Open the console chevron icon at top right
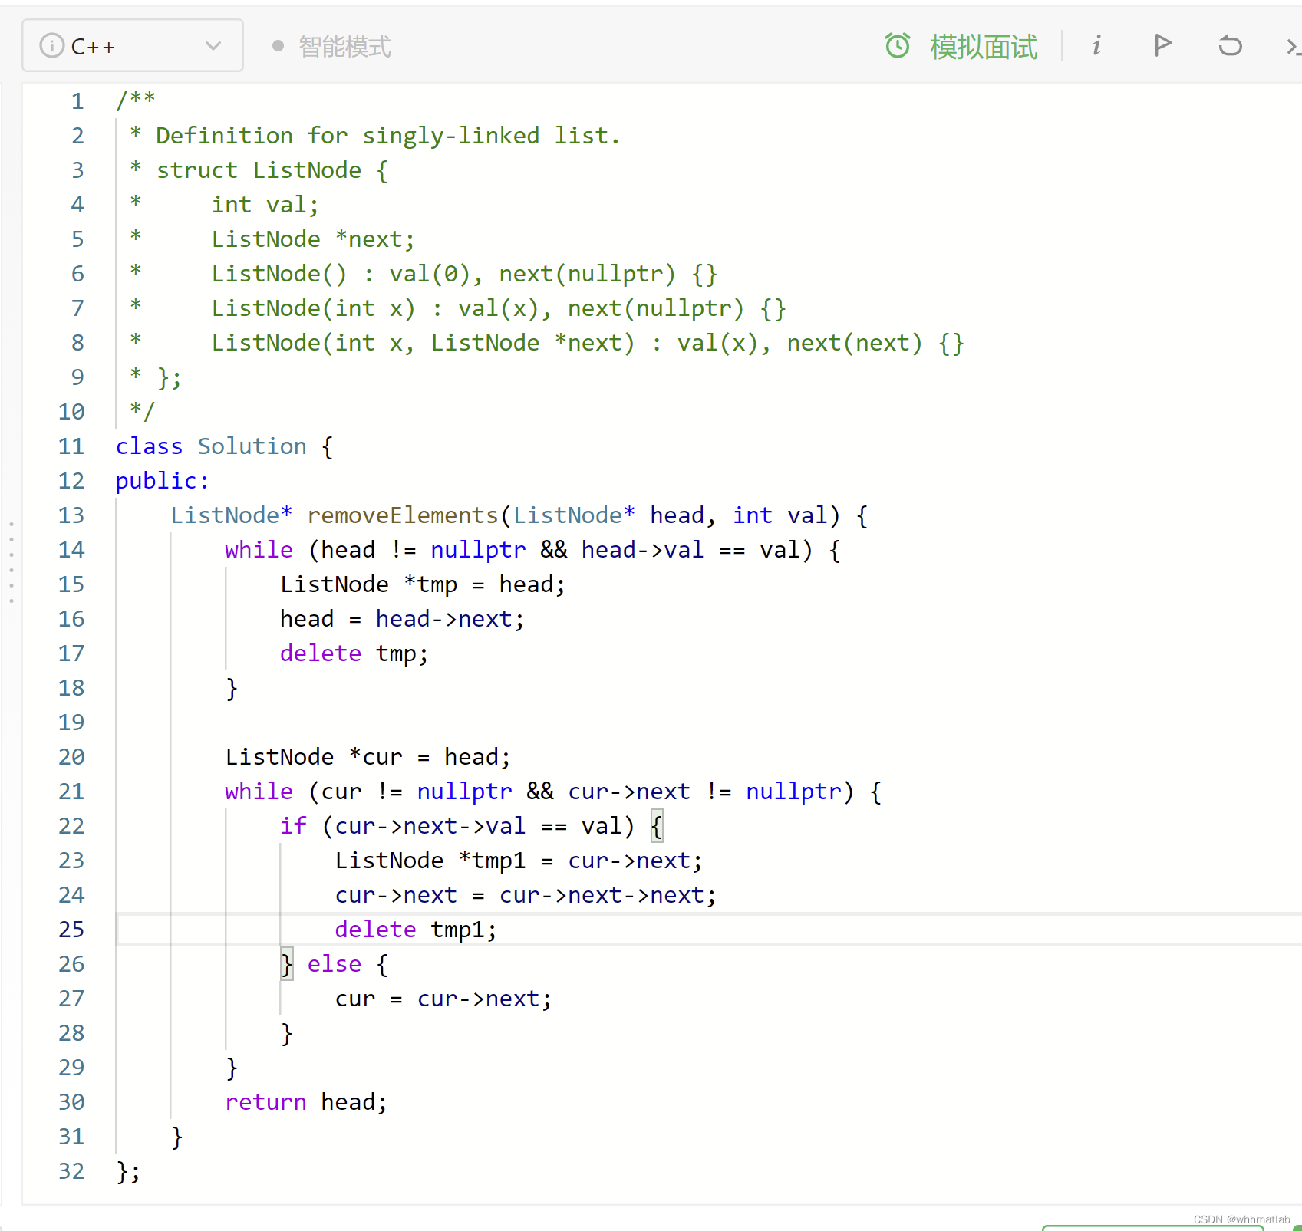The image size is (1302, 1231). click(x=1294, y=47)
